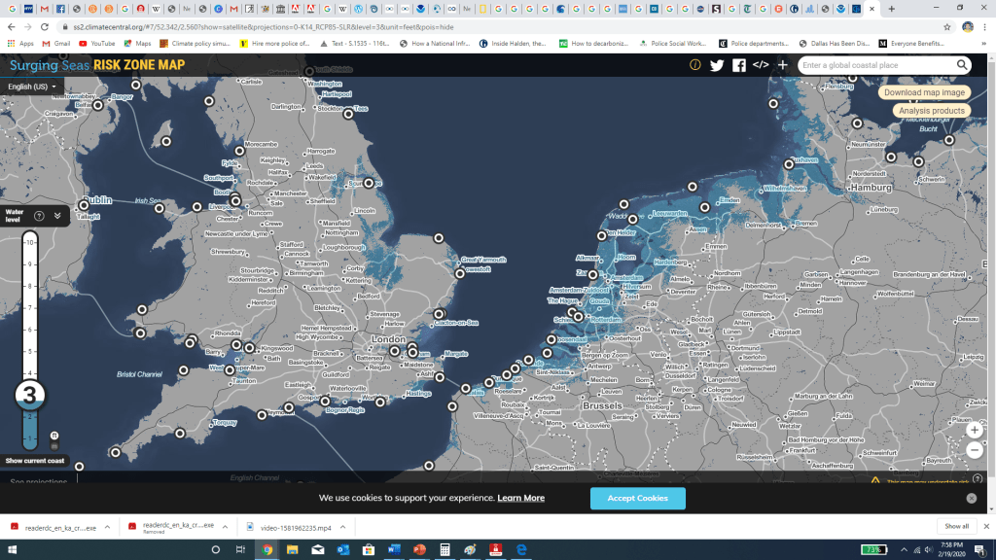
Task: Toggle Show current coast
Action: (35, 461)
